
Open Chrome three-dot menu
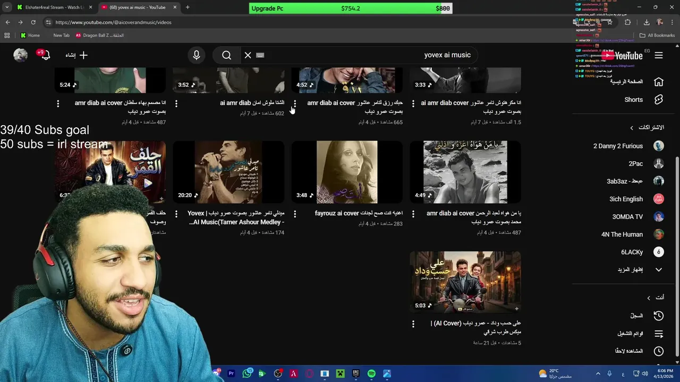point(673,22)
